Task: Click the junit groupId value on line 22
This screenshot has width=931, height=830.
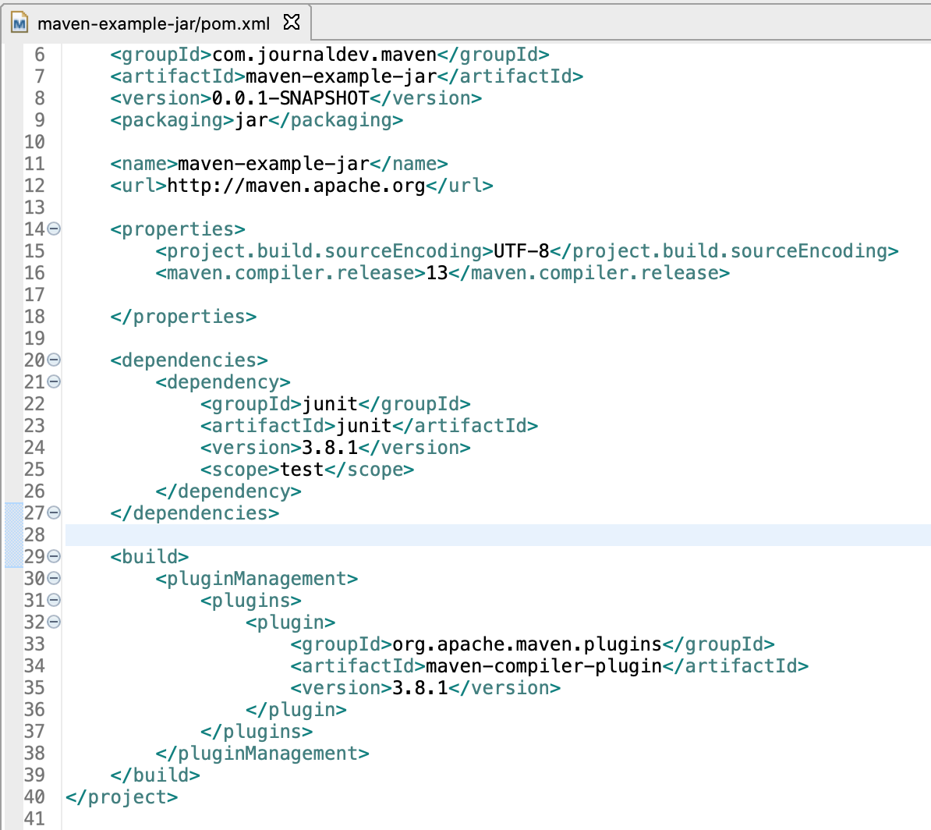Action: tap(330, 404)
